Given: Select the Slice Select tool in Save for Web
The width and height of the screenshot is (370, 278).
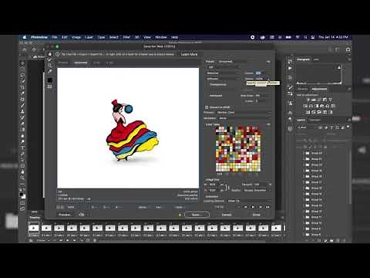Looking at the screenshot, I should (x=50, y=59).
